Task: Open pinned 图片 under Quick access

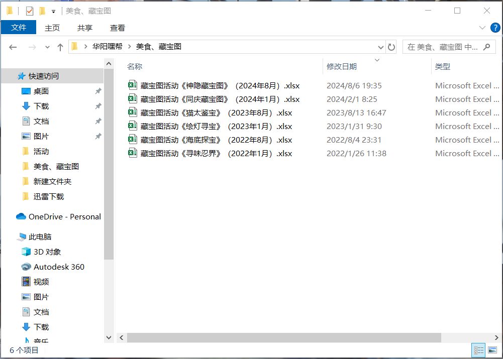Action: tap(41, 136)
